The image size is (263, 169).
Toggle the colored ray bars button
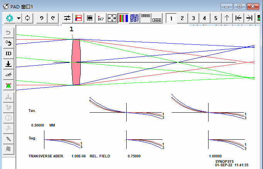[123, 18]
